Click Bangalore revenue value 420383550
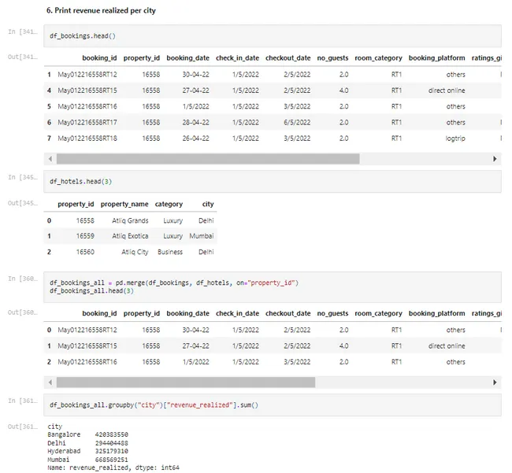Viewport: 512px width, 473px height. click(112, 435)
